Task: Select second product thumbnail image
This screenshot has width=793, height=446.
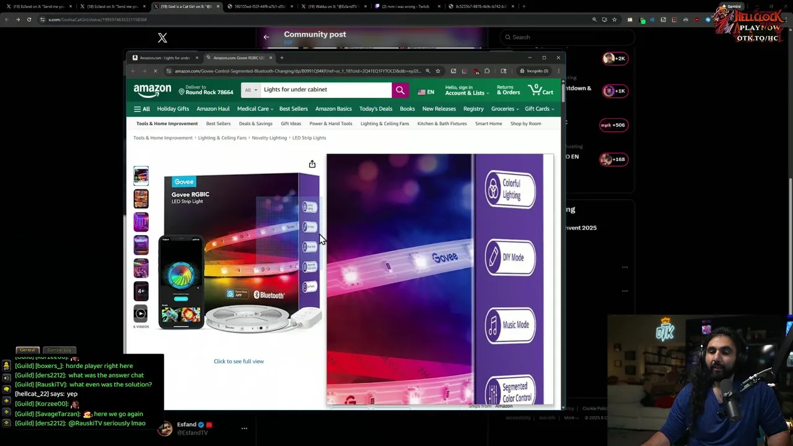Action: coord(141,199)
